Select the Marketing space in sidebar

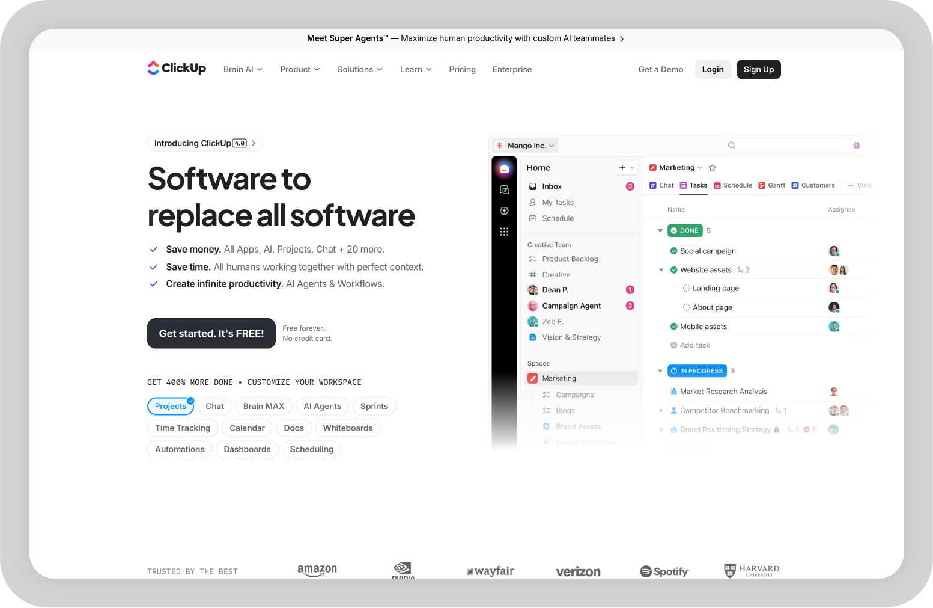tap(581, 378)
